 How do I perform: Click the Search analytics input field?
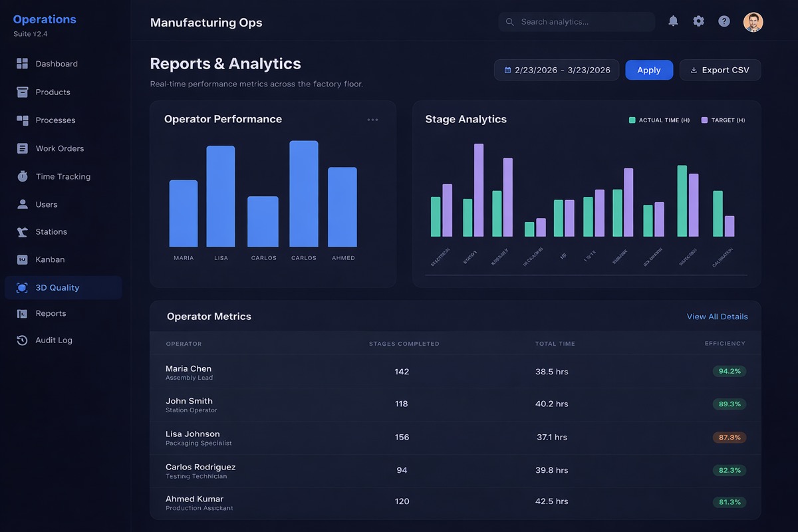pos(576,21)
